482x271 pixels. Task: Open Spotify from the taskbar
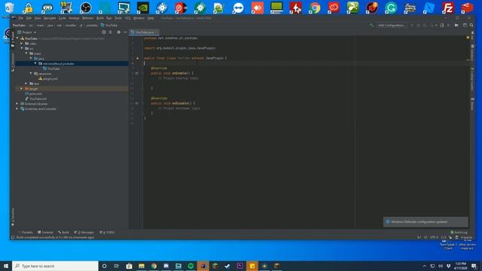pyautogui.click(x=191, y=266)
